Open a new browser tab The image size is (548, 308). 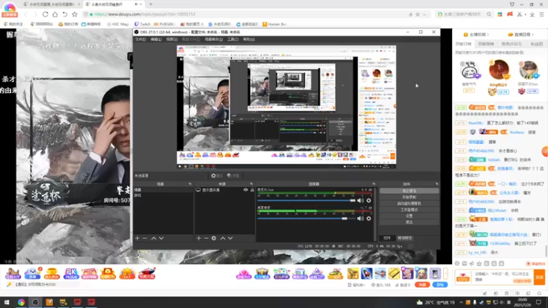(x=151, y=4)
